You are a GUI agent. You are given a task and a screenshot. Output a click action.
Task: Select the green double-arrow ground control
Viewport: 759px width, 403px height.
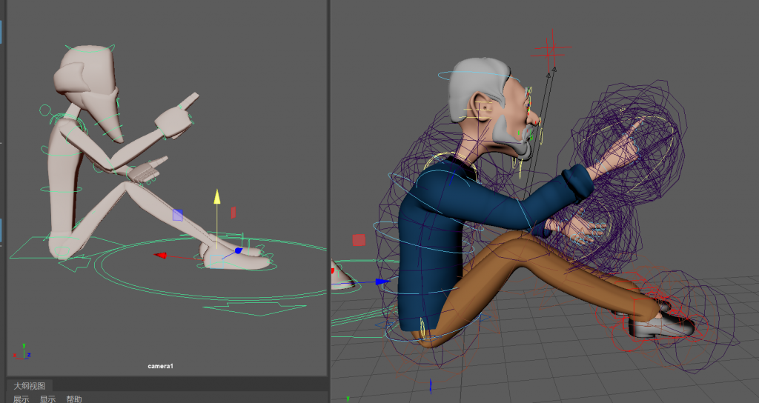[x=254, y=309]
